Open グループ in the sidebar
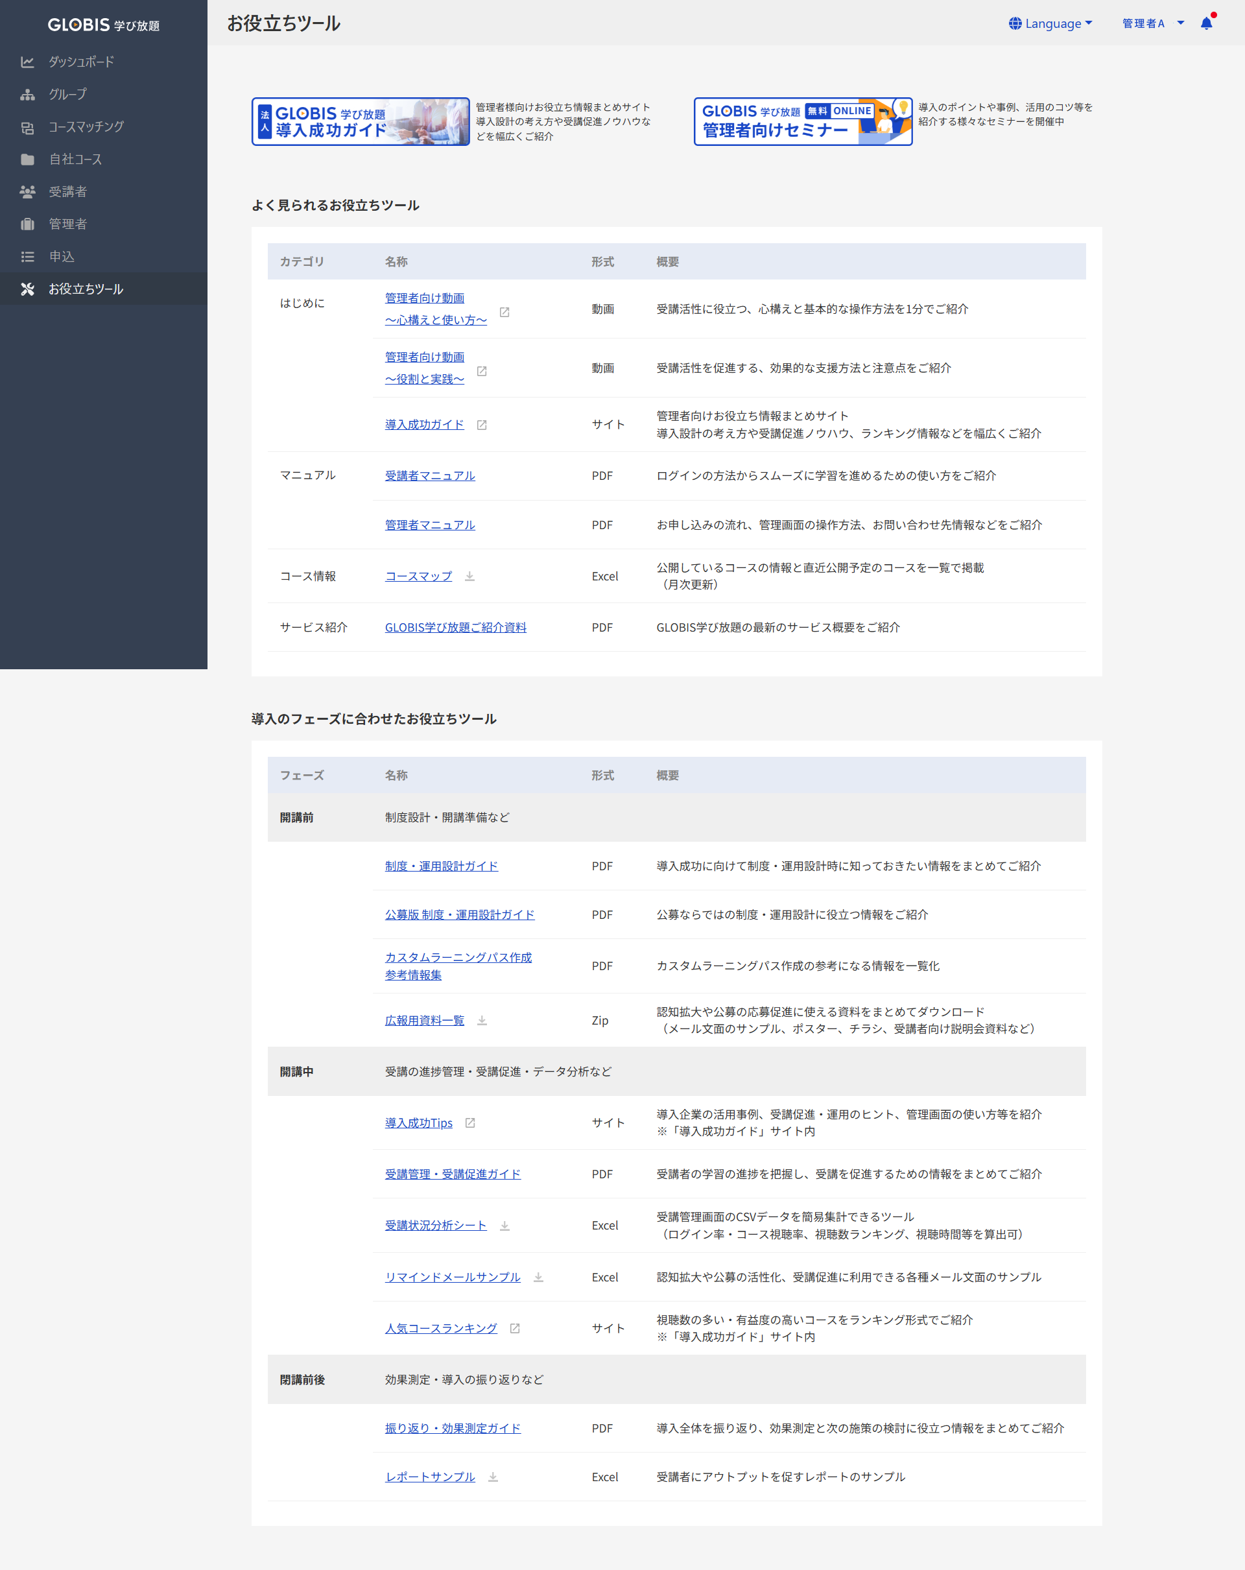Viewport: 1245px width, 1570px height. tap(67, 94)
